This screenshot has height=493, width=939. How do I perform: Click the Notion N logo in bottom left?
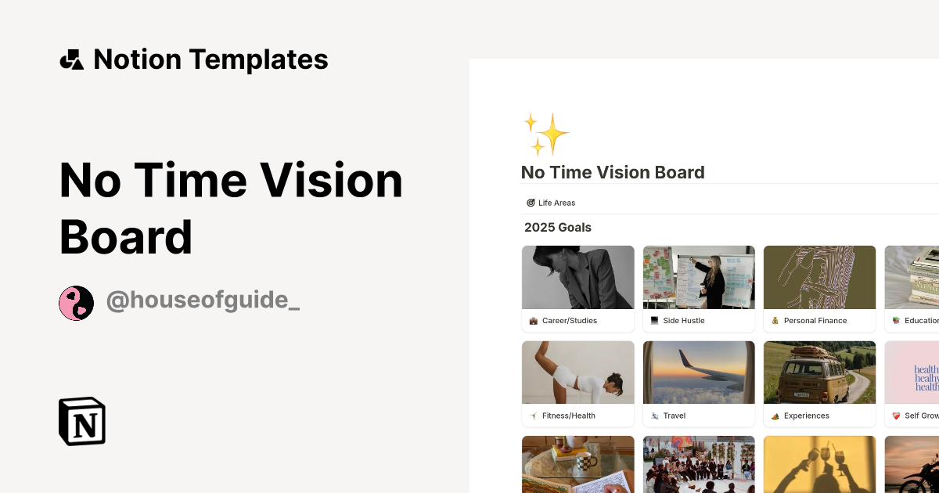tap(81, 421)
